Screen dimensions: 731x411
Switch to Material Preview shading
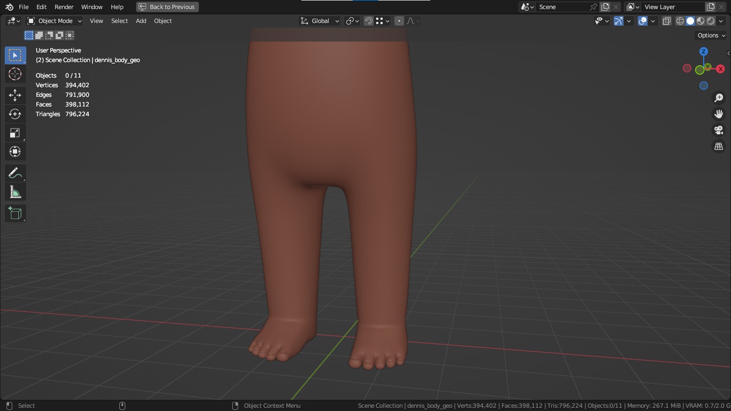(700, 21)
